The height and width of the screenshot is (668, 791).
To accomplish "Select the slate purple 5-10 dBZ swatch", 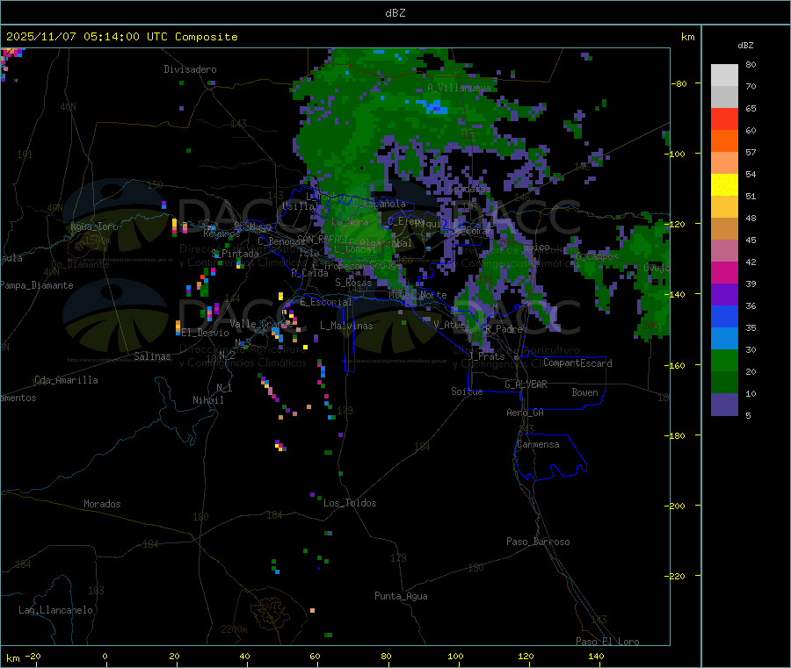I will click(x=724, y=405).
